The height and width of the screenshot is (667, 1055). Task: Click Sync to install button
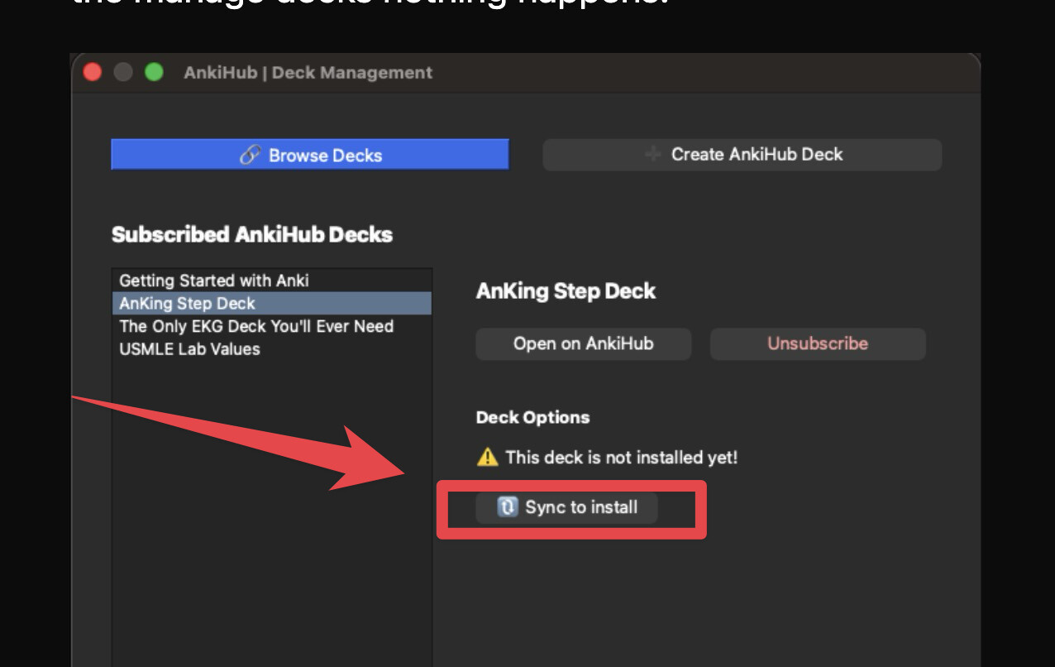tap(566, 507)
